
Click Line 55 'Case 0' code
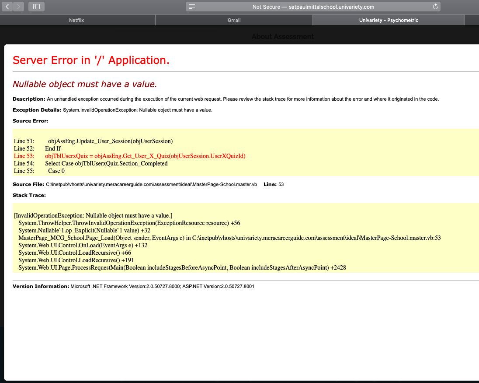[x=56, y=171]
